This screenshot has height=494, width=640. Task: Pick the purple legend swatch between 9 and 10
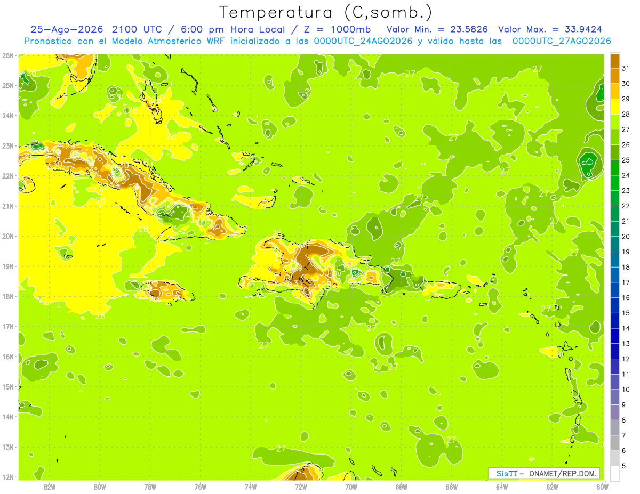point(615,397)
